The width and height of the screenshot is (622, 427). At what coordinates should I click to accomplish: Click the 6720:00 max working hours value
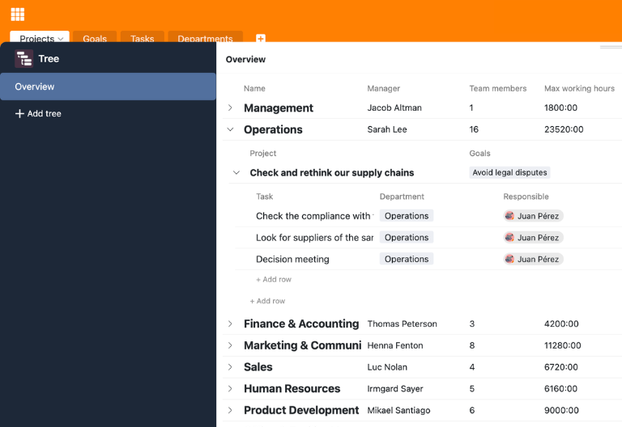[x=561, y=367]
